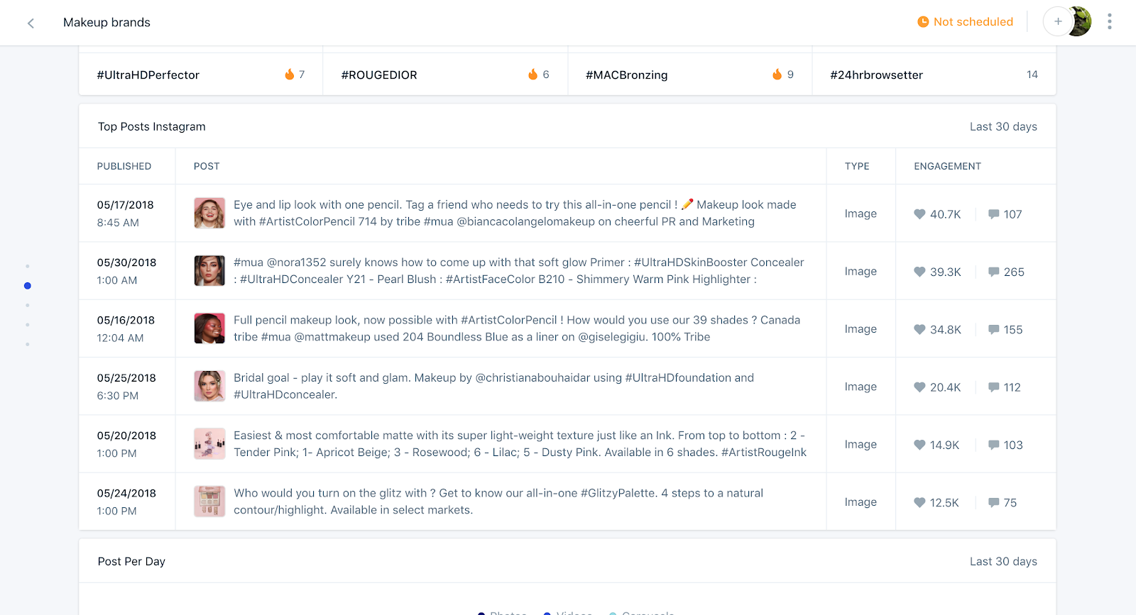Jump to the fourth page section dot
Image resolution: width=1136 pixels, height=615 pixels.
tap(28, 325)
